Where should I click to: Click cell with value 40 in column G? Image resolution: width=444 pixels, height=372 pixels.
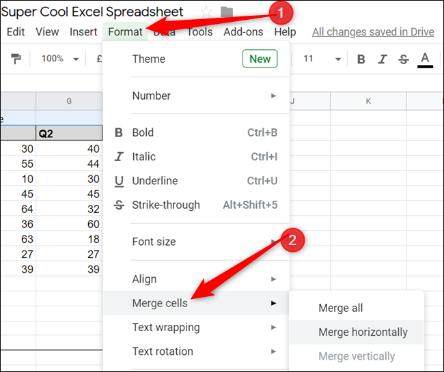point(69,149)
